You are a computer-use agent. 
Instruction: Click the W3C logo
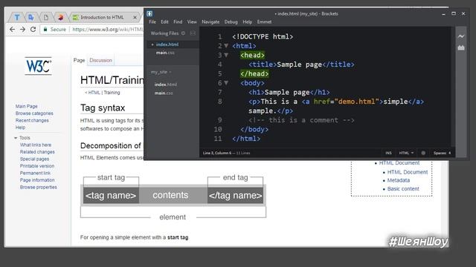[38, 66]
